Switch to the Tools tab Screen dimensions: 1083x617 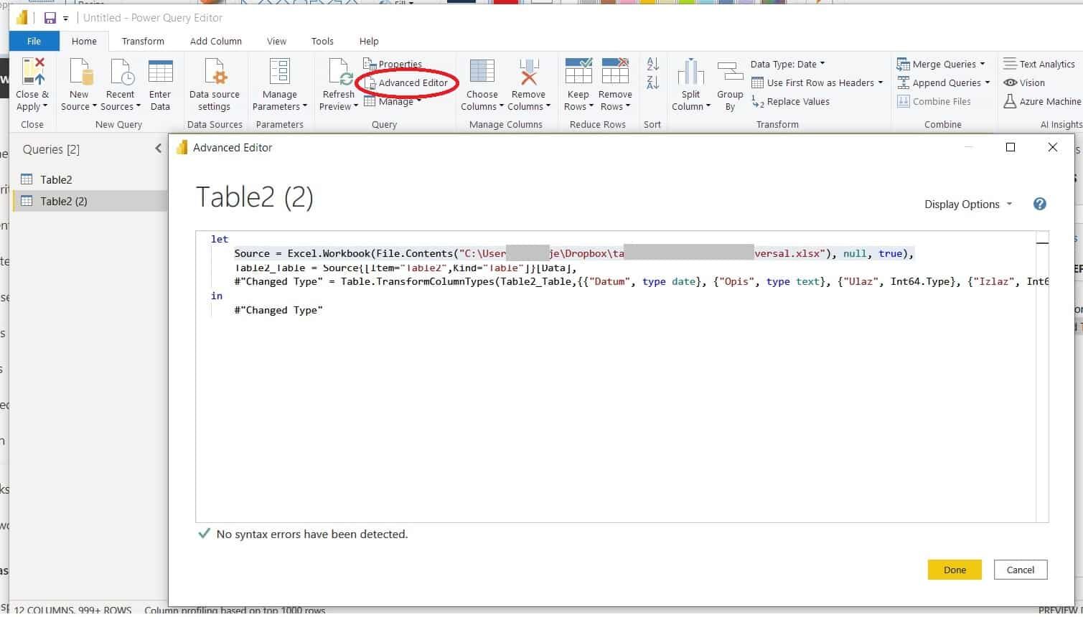tap(322, 41)
